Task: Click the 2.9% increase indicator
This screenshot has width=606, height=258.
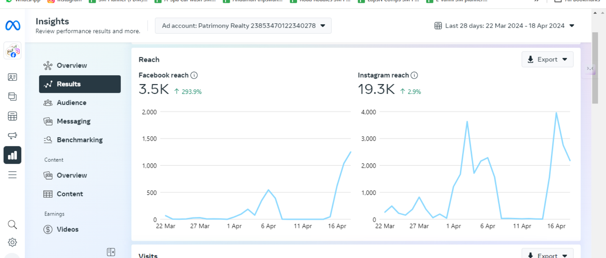Action: 411,91
